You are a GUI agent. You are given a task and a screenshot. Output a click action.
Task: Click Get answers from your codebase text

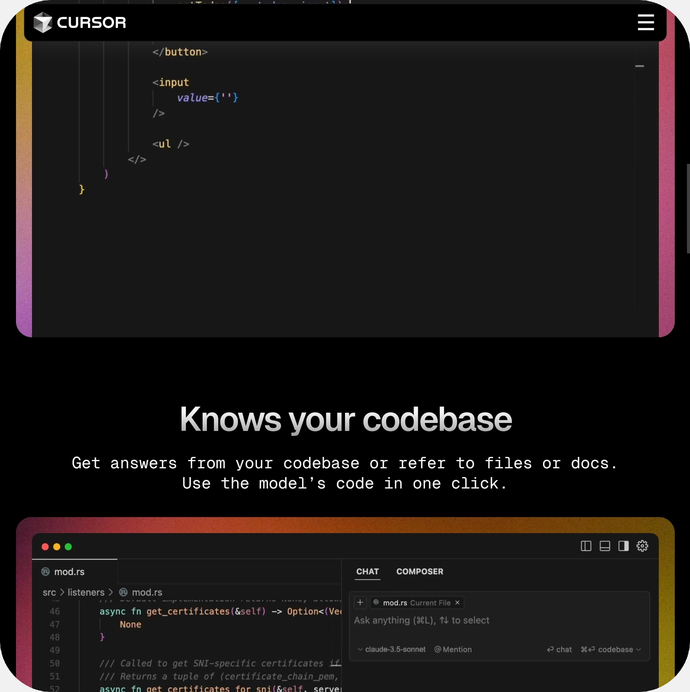pos(345,463)
